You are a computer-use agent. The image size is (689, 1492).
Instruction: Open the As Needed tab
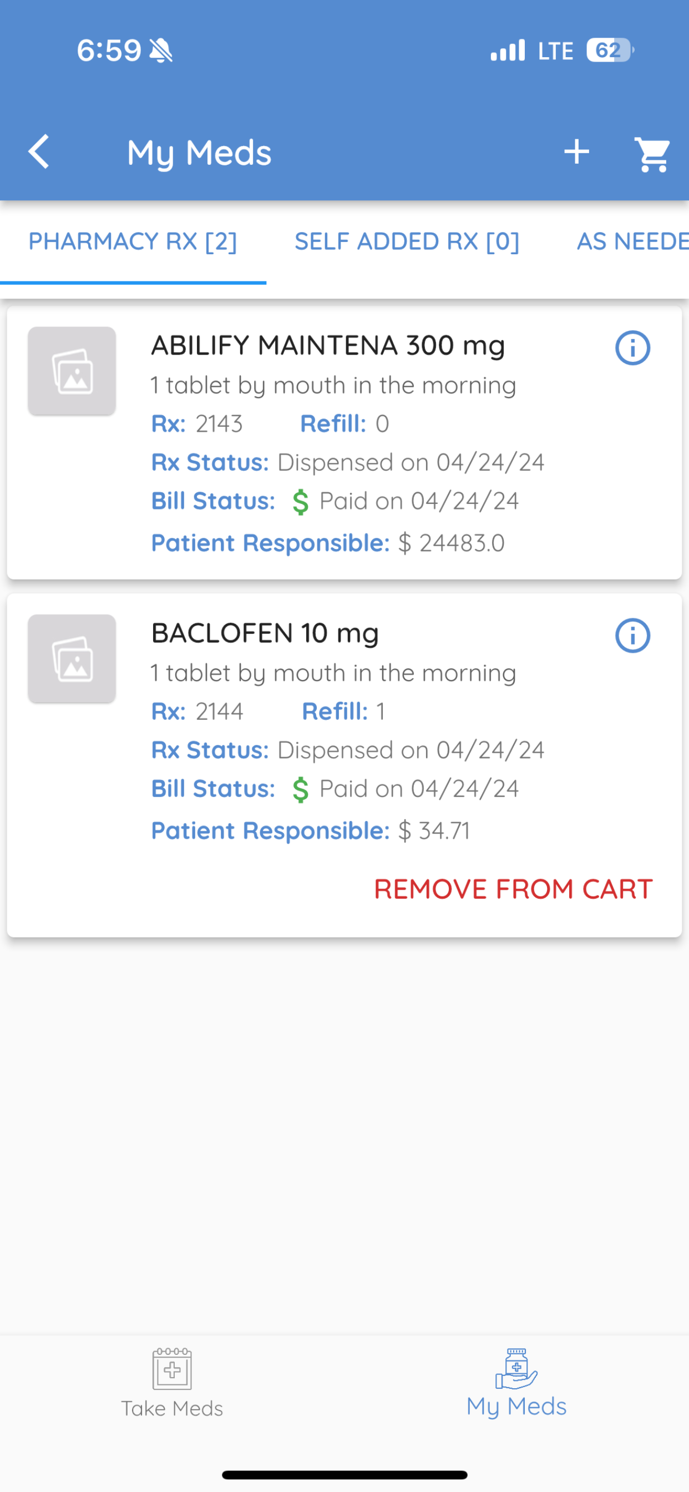[x=632, y=241]
